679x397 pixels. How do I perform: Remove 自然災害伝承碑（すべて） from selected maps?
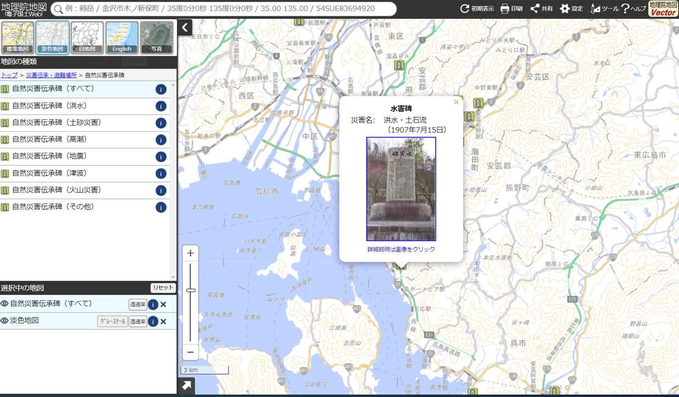163,304
